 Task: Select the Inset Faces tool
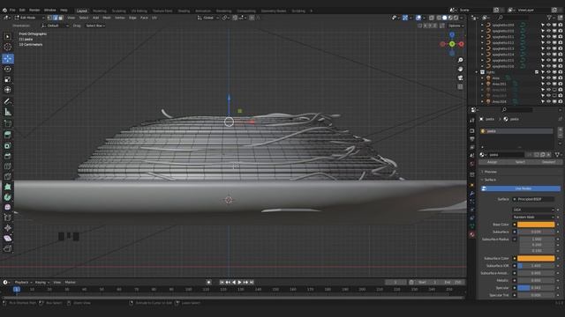8,145
